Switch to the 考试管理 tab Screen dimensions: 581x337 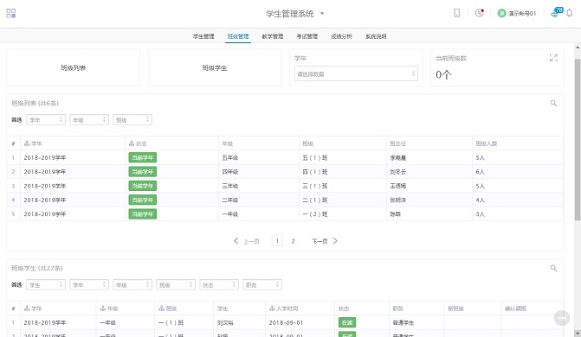click(x=307, y=36)
